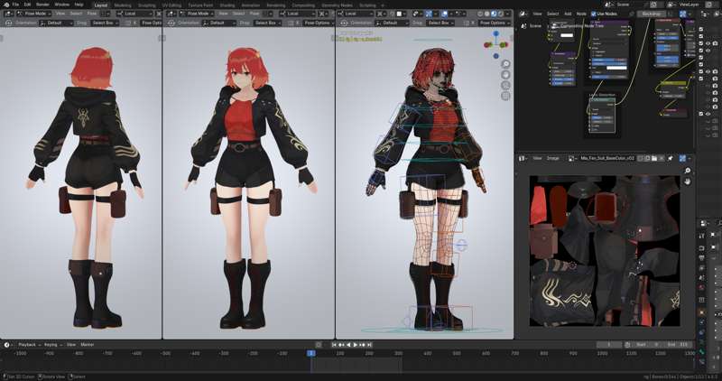Open node editor type dropdown icon
Image resolution: width=722 pixels, height=381 pixels.
523,14
